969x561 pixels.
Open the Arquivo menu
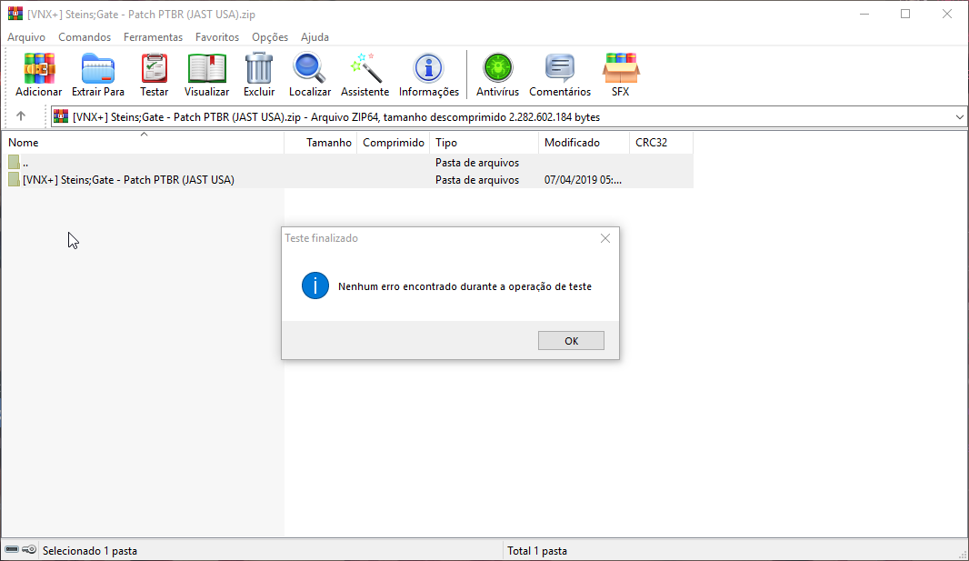click(x=26, y=37)
